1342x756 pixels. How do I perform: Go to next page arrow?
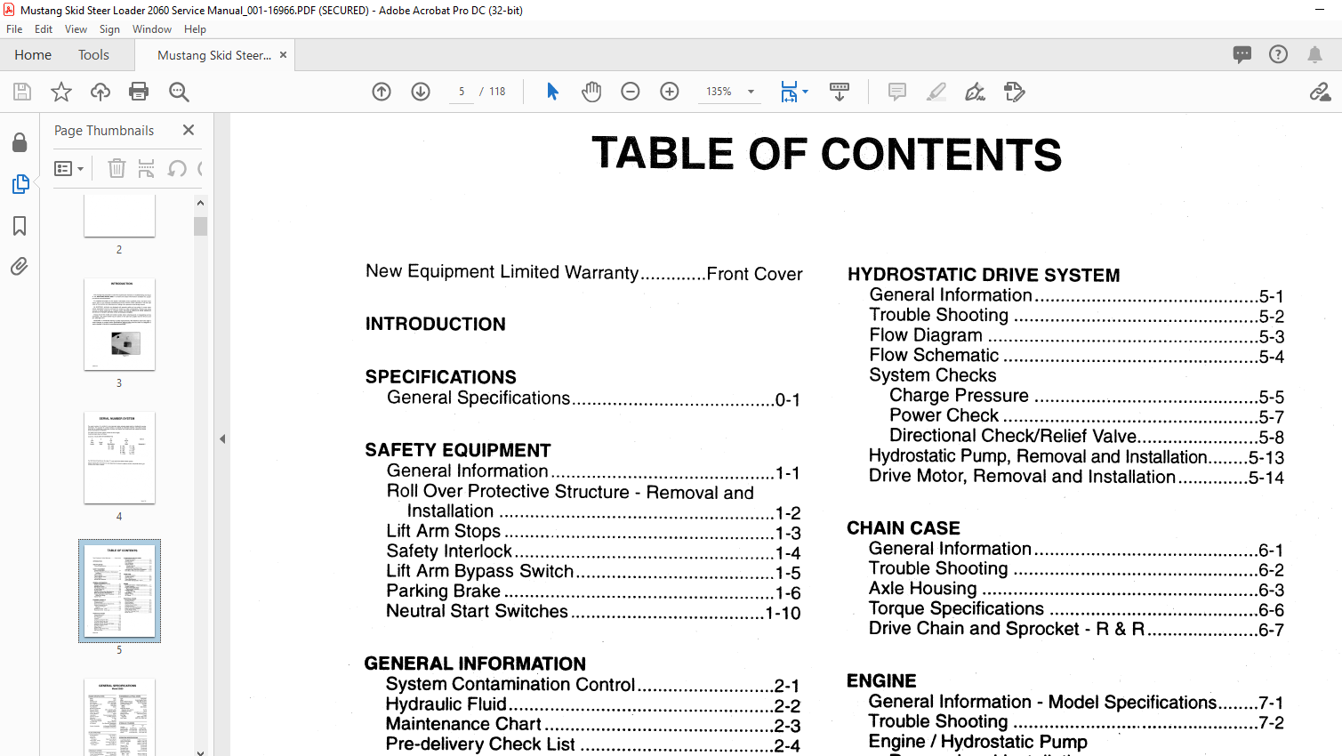[421, 92]
